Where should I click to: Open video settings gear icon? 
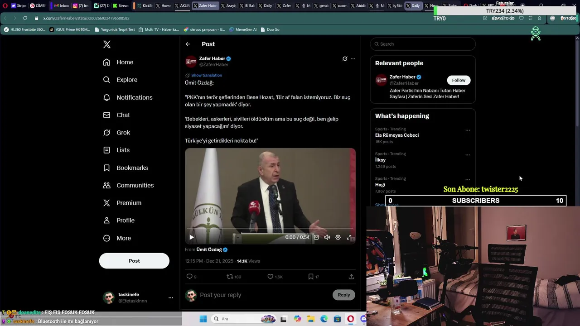point(338,237)
